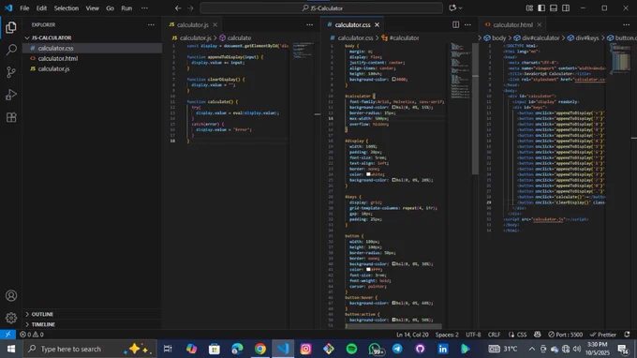Open the Selection menu

tap(67, 8)
